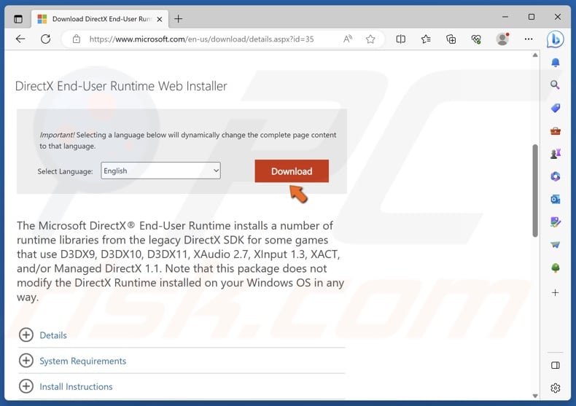Click the page vertical scrollbar thumb

point(535,190)
